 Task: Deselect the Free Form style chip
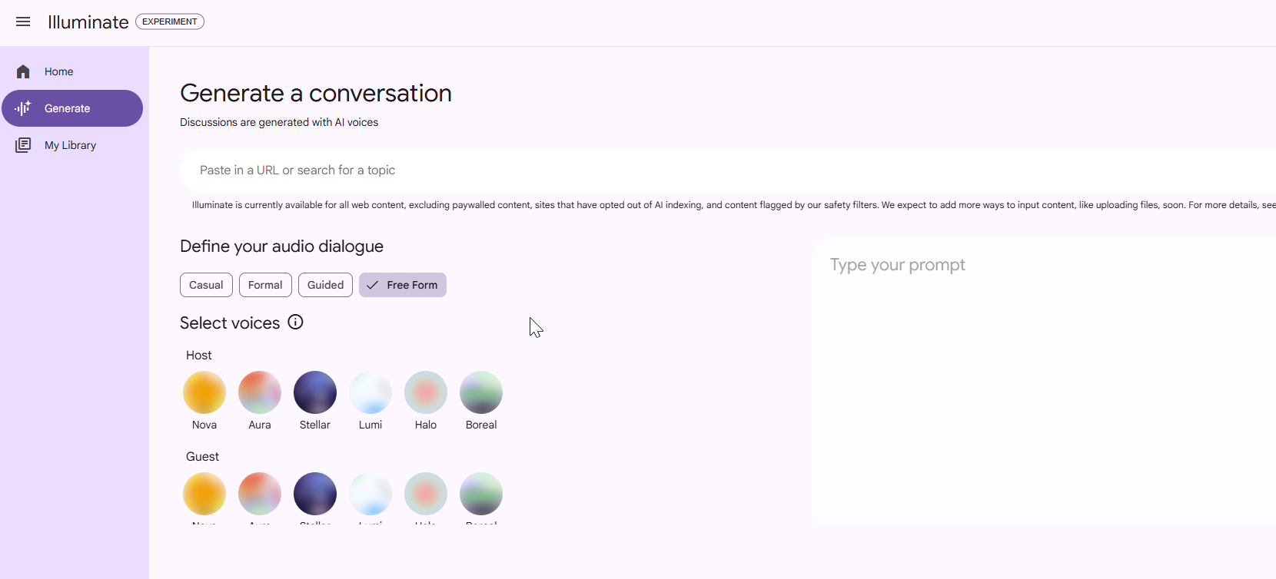[402, 285]
